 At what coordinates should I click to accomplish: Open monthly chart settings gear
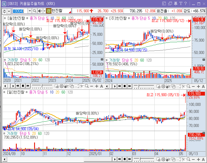61,86
